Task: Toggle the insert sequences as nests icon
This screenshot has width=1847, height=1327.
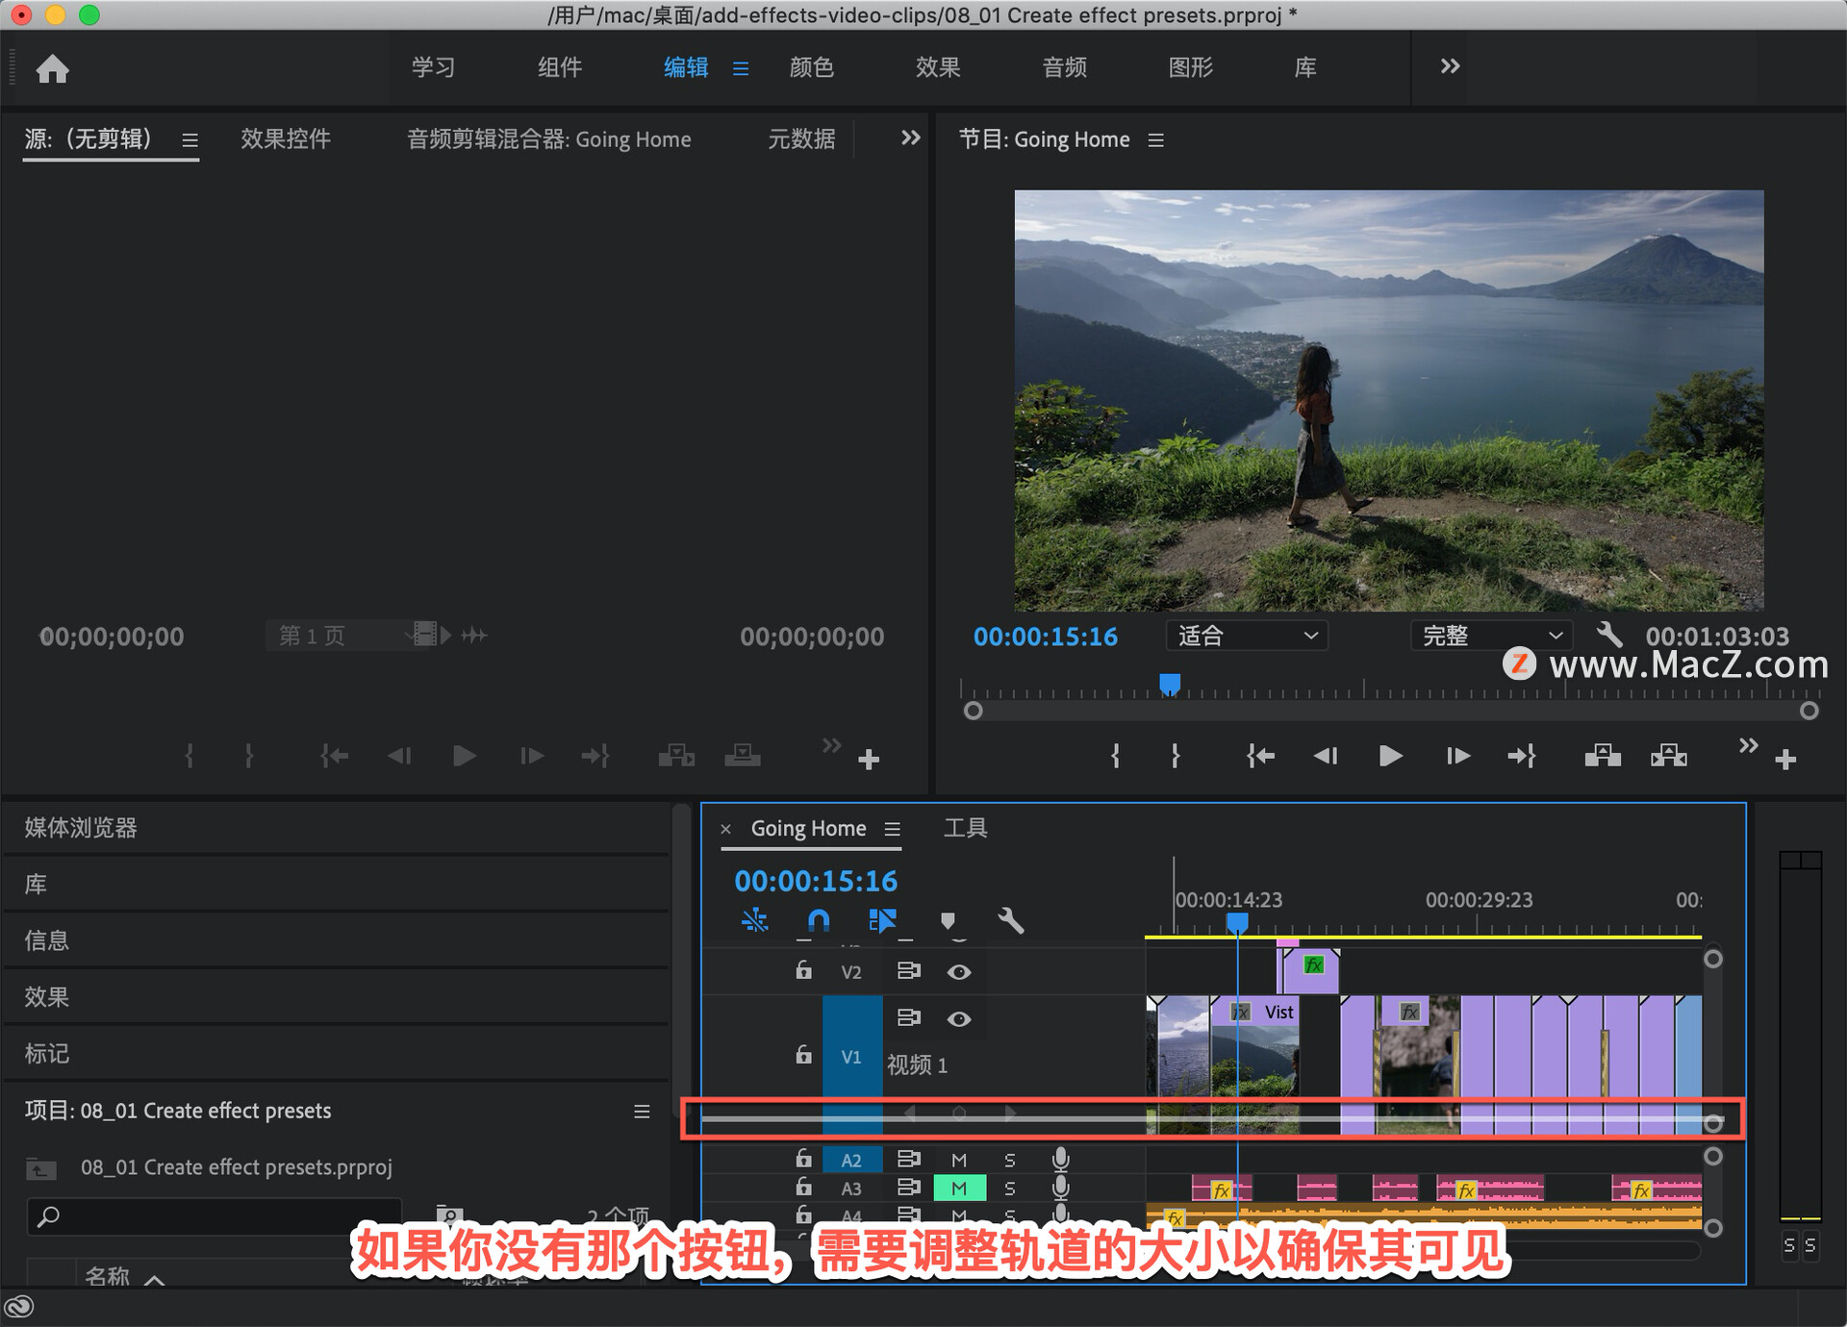Action: click(x=754, y=921)
